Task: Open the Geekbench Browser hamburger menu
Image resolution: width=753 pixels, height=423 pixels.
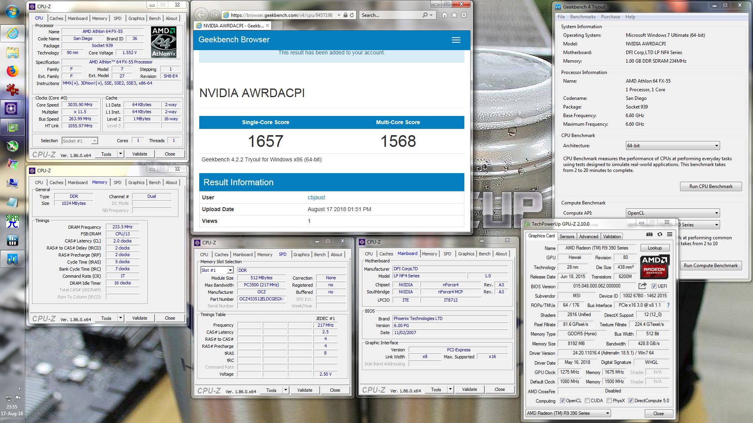Action: [456, 40]
